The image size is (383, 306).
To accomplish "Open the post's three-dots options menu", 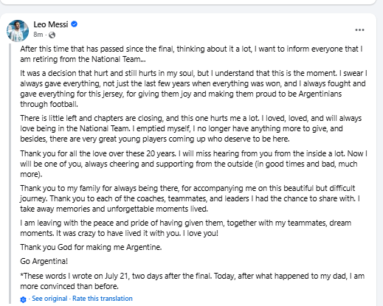I will (359, 30).
